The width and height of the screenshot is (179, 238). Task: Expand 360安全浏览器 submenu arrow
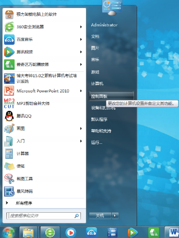(81, 27)
